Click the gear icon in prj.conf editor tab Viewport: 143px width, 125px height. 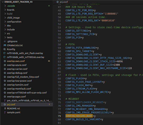(57, 2)
